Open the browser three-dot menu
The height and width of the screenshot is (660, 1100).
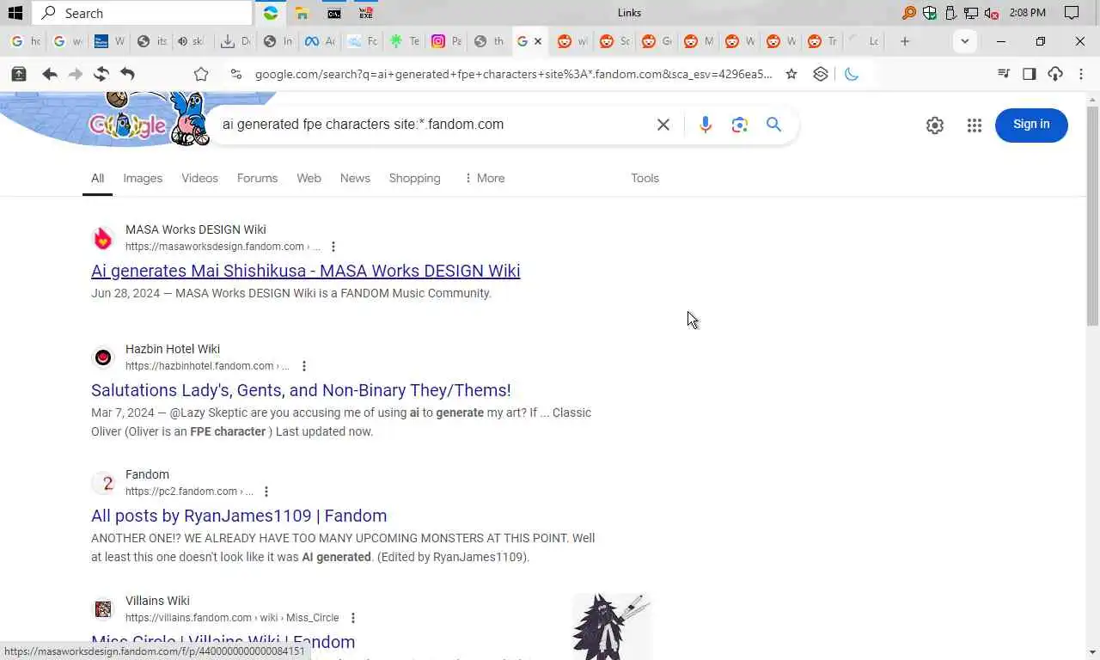tap(1081, 74)
